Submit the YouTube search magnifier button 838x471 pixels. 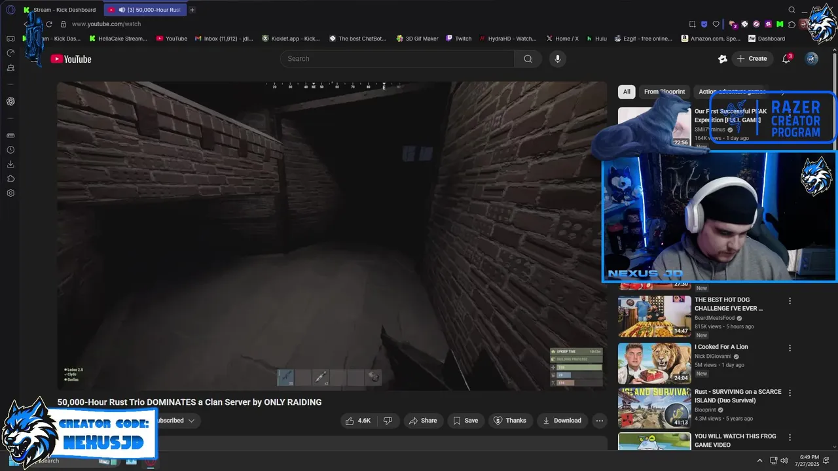pyautogui.click(x=528, y=59)
